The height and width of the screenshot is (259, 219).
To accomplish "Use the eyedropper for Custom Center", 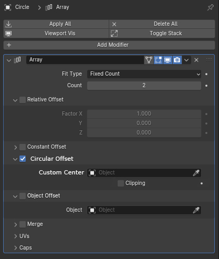I will click(x=196, y=173).
